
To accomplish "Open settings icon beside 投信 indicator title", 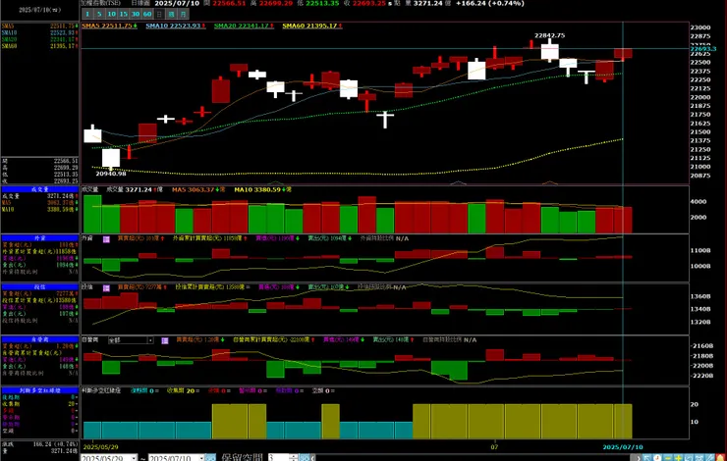I will click(106, 288).
